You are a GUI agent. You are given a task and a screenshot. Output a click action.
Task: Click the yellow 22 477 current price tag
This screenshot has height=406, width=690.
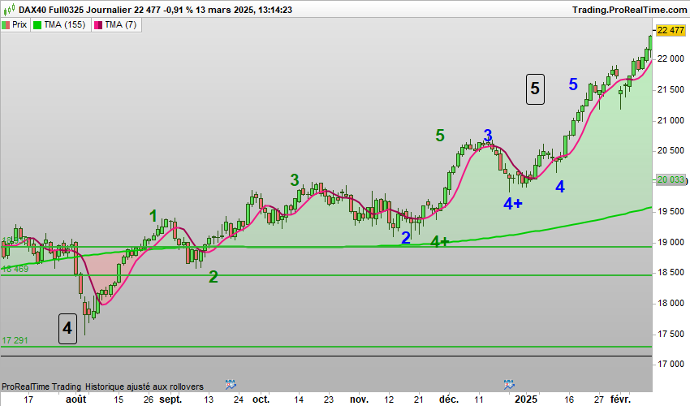coord(671,30)
